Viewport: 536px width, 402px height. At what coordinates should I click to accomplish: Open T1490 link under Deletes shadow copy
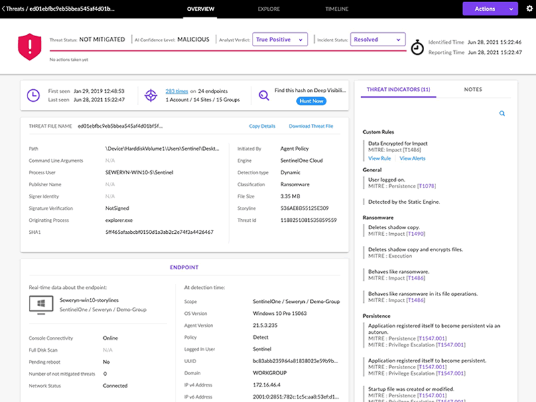tap(415, 234)
